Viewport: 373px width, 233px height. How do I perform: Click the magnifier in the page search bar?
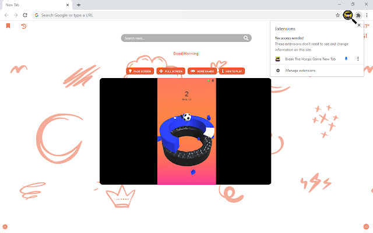246,38
